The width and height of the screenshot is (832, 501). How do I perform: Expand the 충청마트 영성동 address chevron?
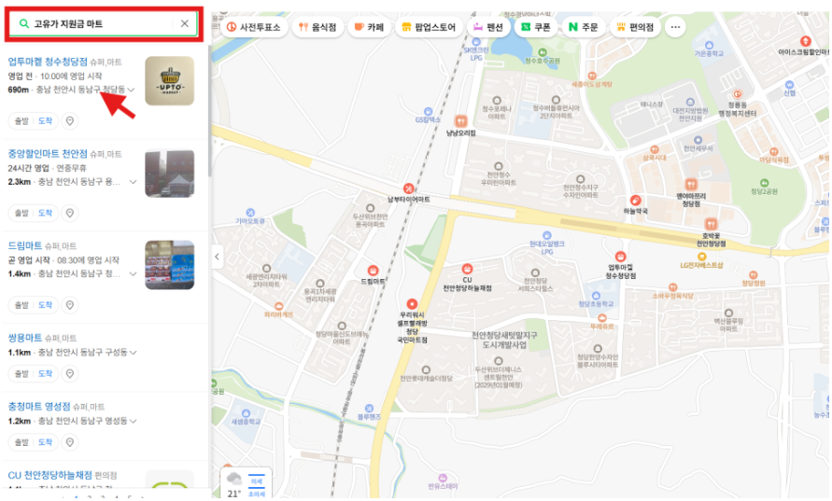[x=133, y=421]
